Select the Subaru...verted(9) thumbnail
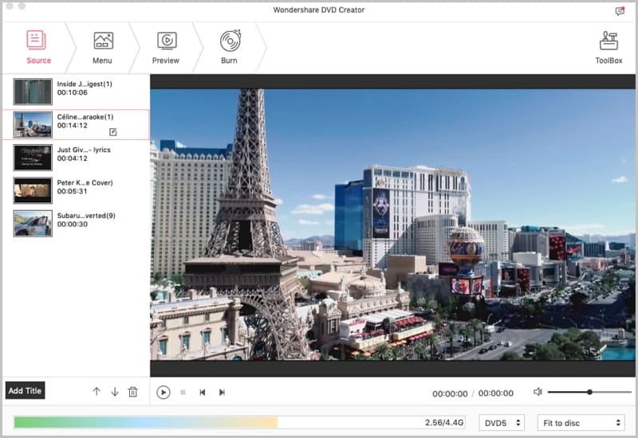Viewport: 638px width, 438px height. pyautogui.click(x=33, y=223)
